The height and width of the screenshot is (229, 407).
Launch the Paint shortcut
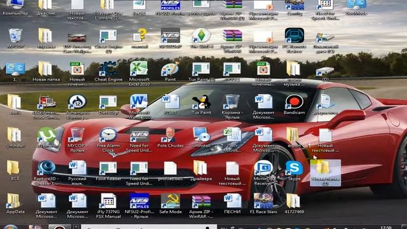coord(170,71)
